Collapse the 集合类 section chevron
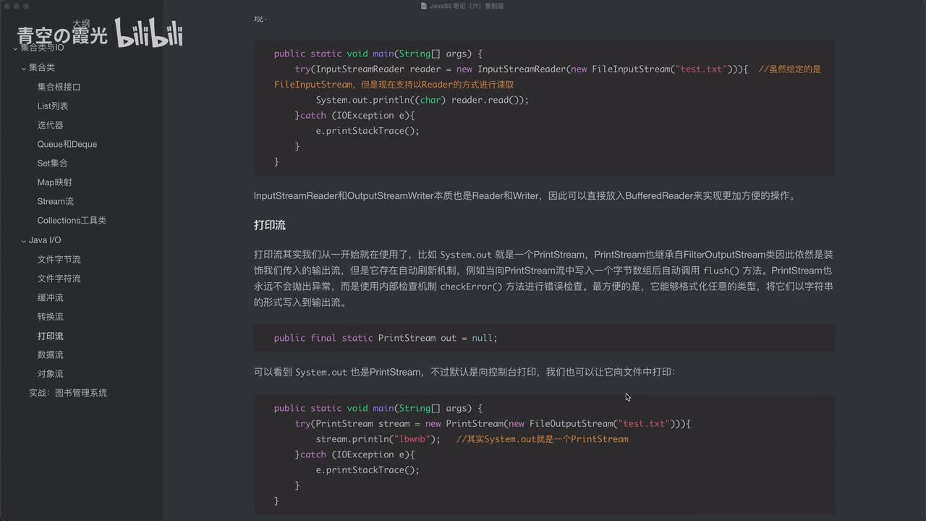Screen dimensions: 926x521 (x=24, y=68)
